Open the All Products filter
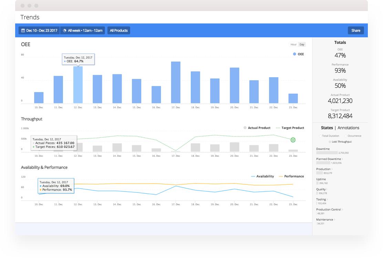Screen dimensions: 383x258 coord(118,31)
